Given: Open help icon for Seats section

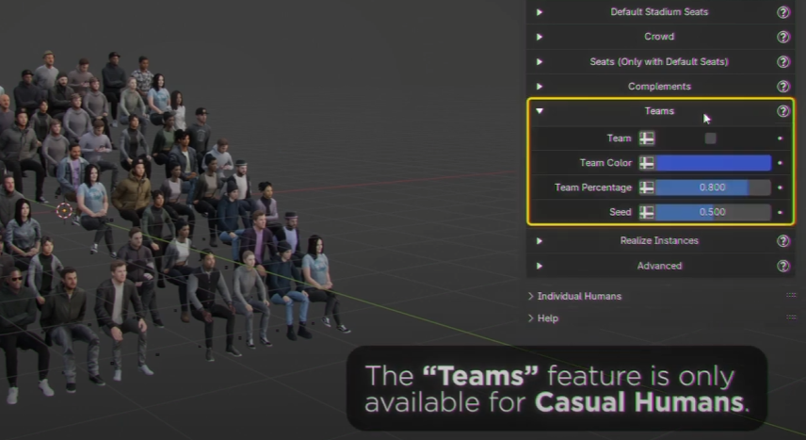Looking at the screenshot, I should pos(782,62).
